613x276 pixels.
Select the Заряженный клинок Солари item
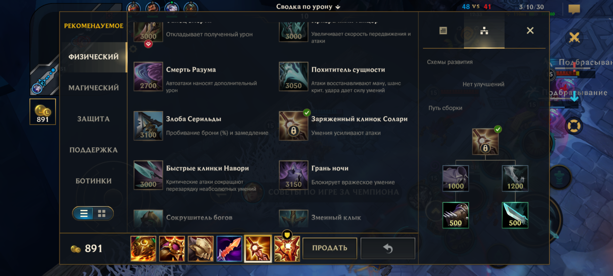(293, 126)
